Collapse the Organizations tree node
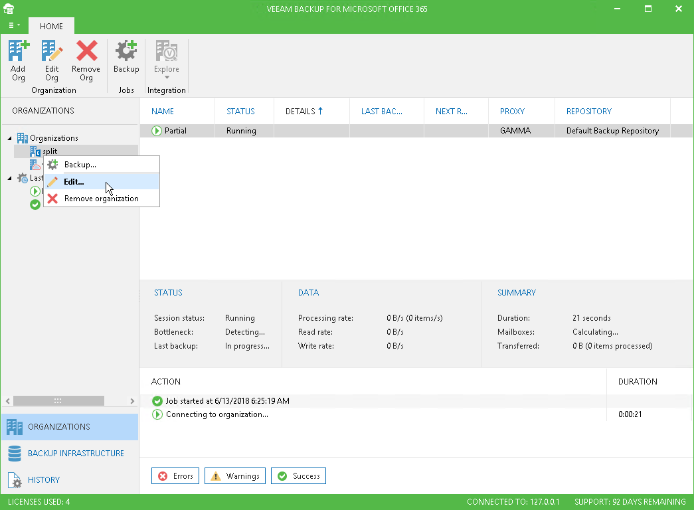This screenshot has width=694, height=510. (x=10, y=138)
